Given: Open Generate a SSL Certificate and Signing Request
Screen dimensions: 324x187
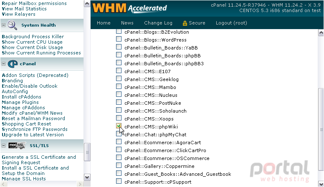Looking at the screenshot, I should [39, 160].
